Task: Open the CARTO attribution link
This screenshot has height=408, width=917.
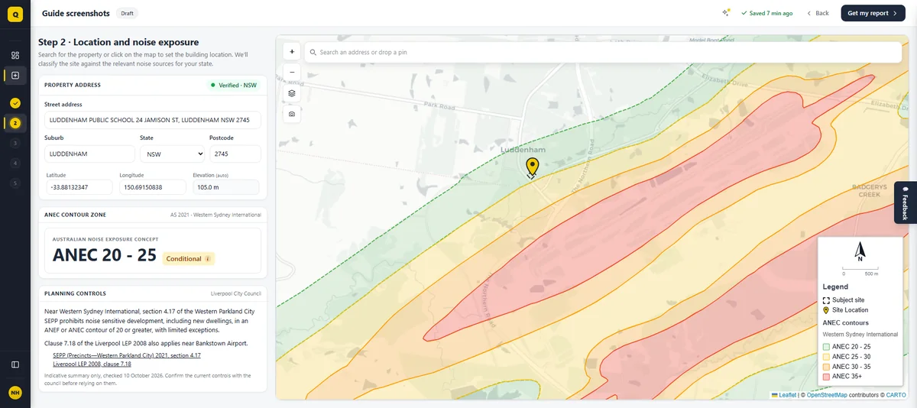Action: [896, 395]
